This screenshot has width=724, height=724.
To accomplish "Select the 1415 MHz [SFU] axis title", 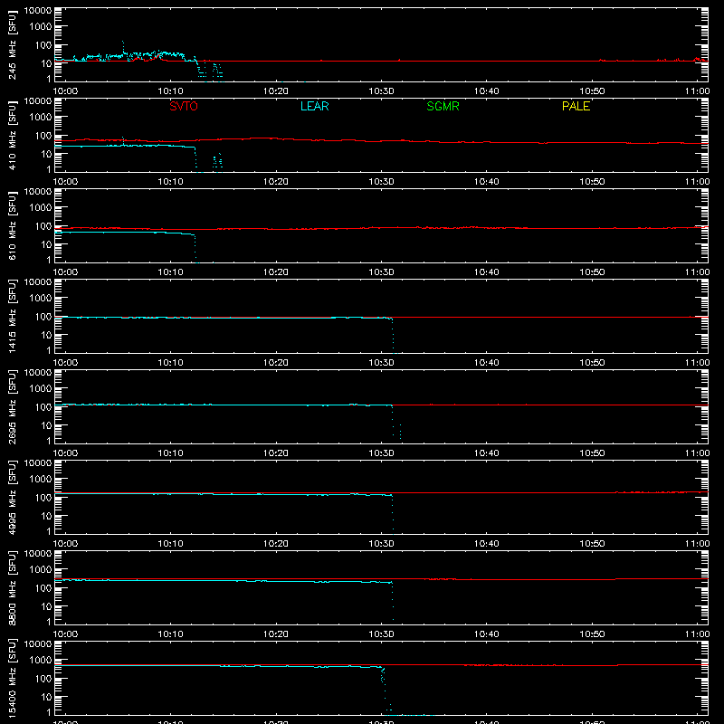I will [13, 316].
